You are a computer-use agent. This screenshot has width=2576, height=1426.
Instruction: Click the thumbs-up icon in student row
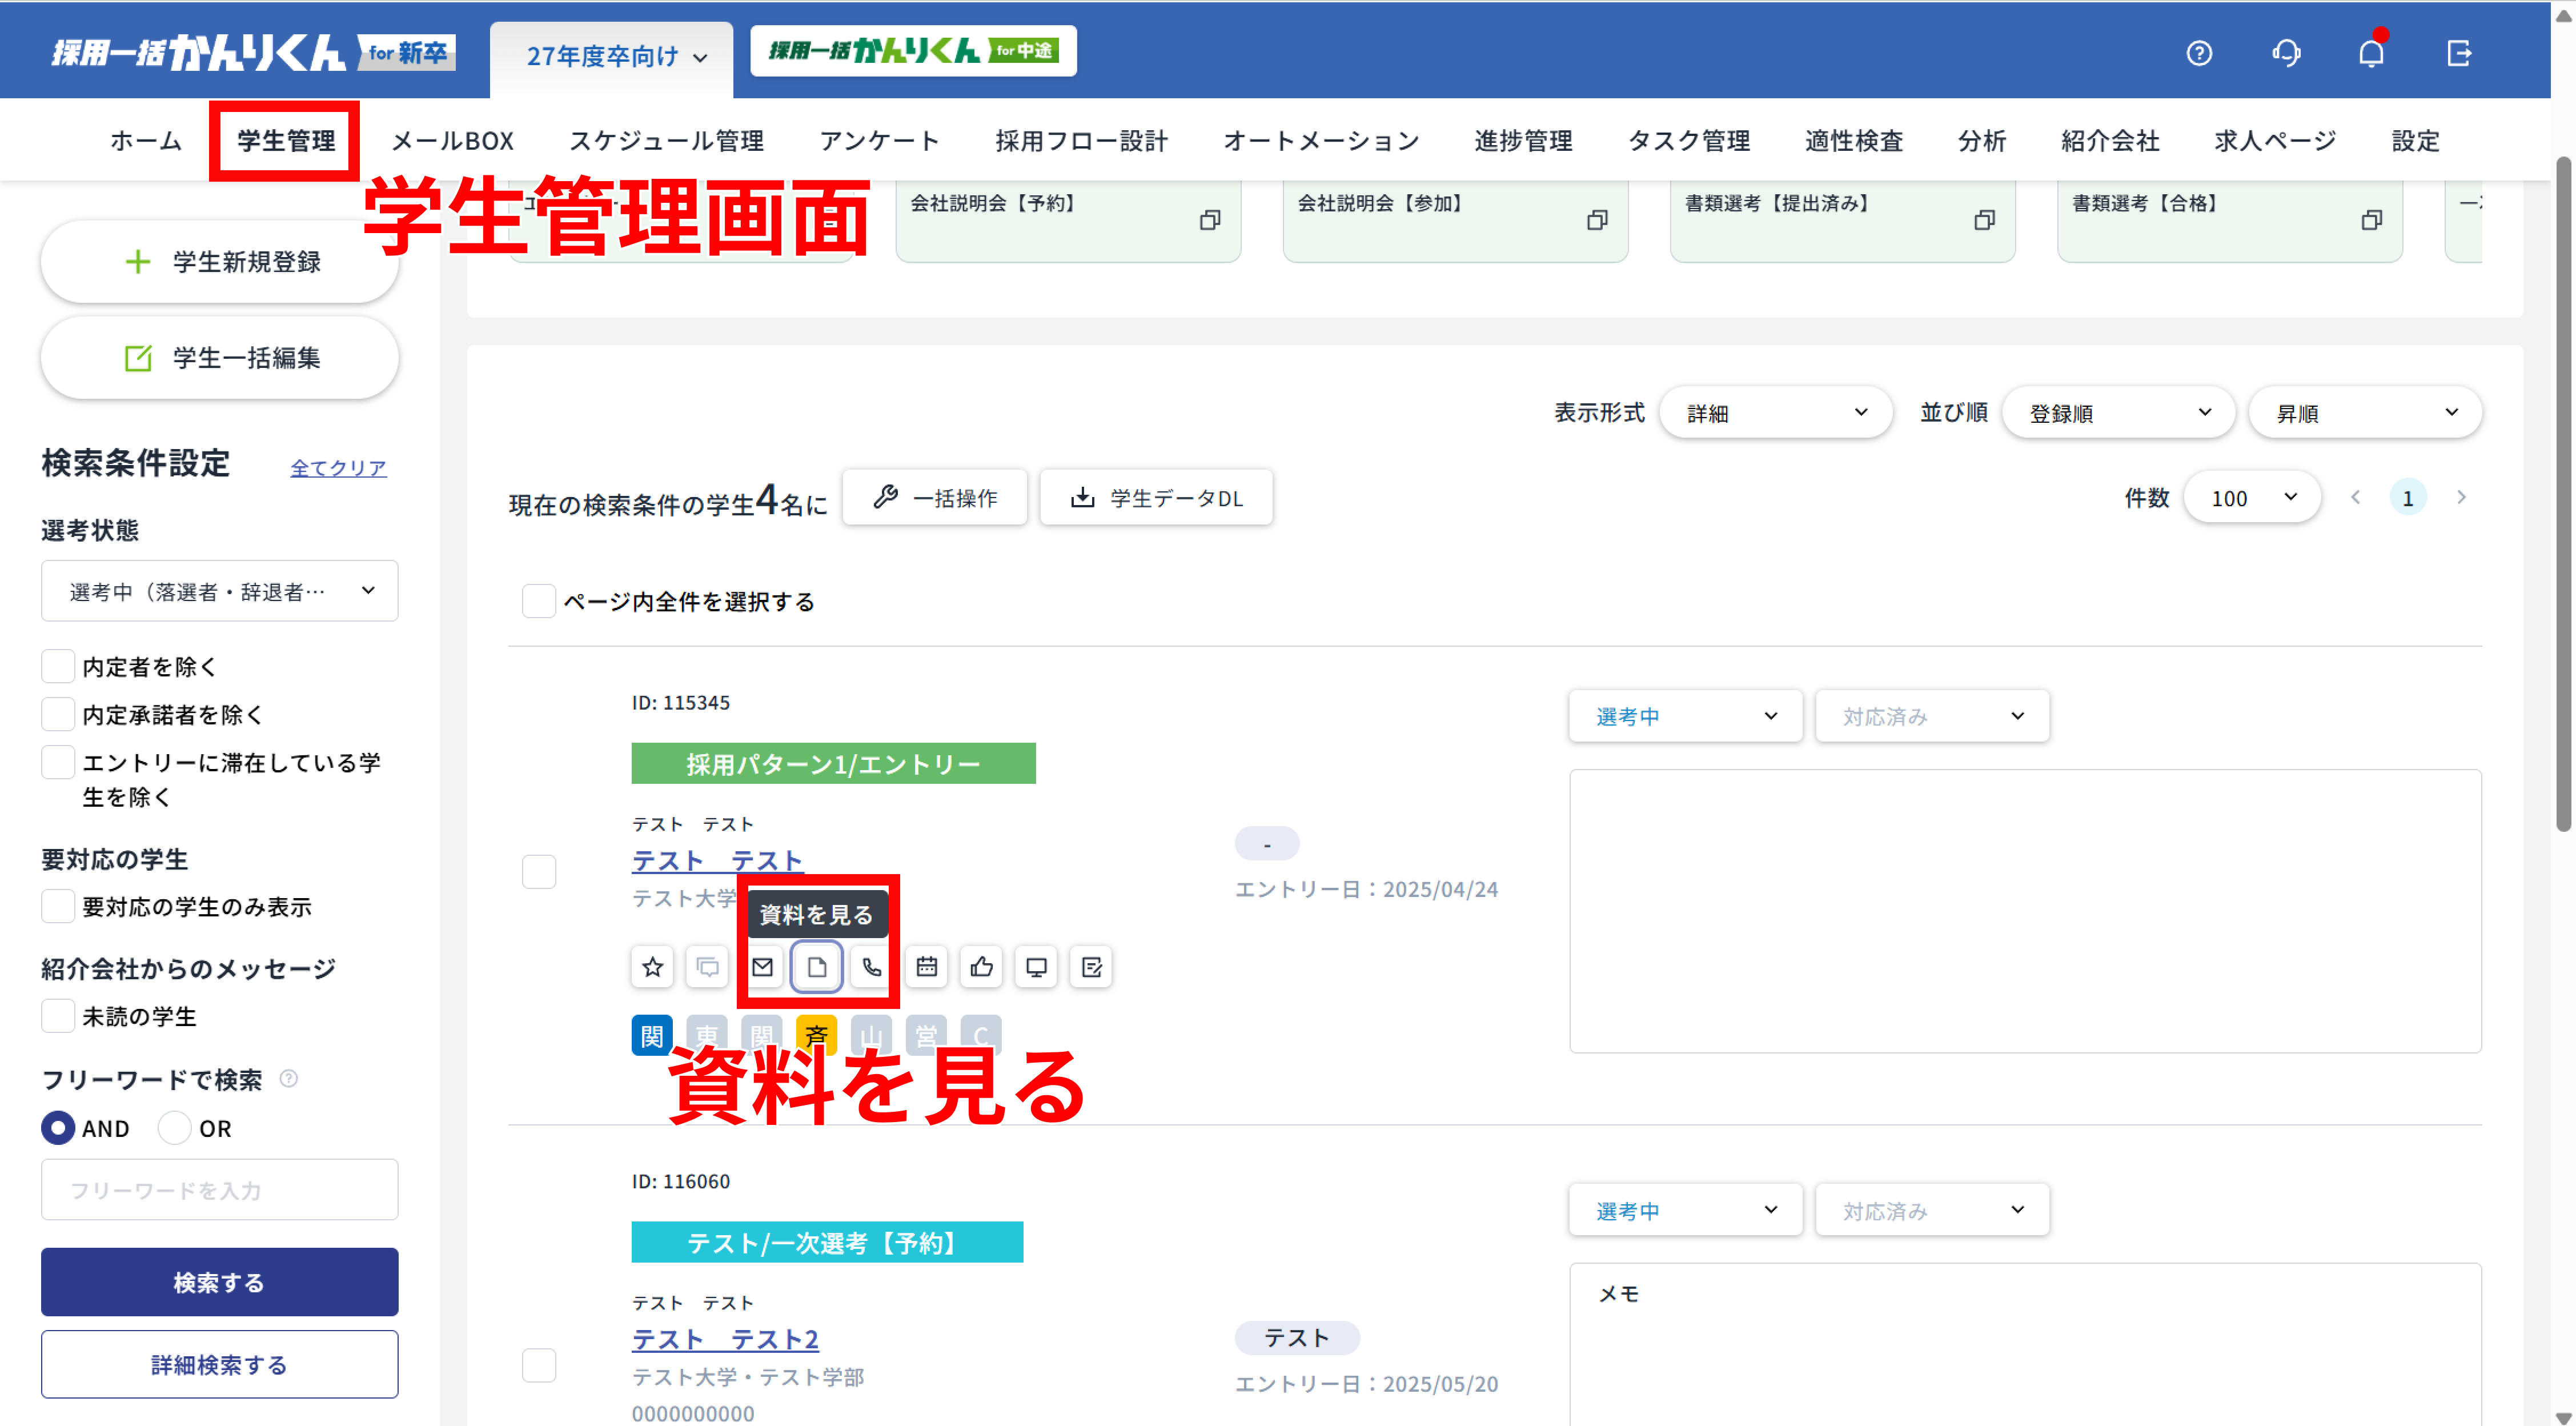(981, 966)
